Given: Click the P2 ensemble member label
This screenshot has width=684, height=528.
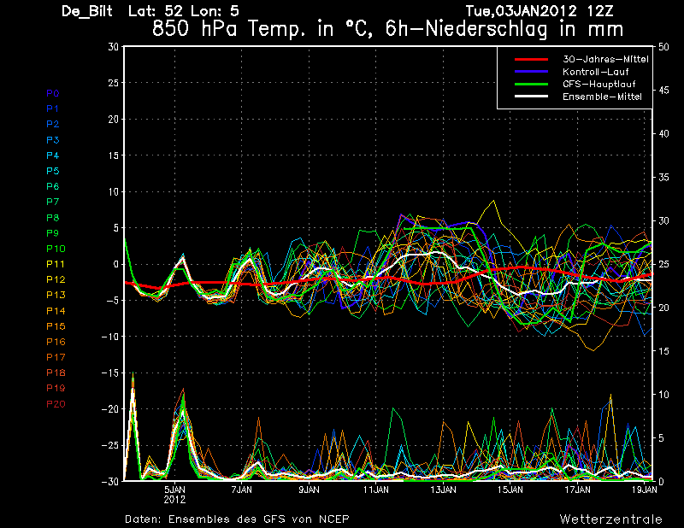Looking at the screenshot, I should click(53, 124).
